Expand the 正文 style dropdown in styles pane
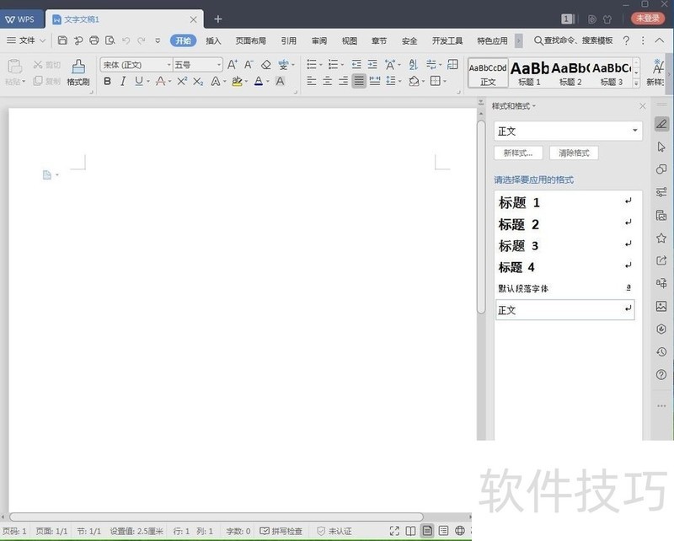This screenshot has height=541, width=674. (634, 131)
